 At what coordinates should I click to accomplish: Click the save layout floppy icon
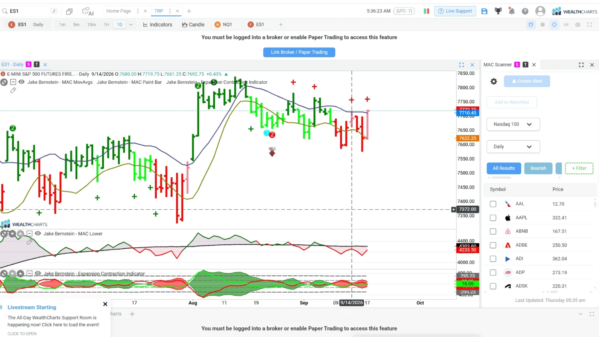(x=484, y=11)
